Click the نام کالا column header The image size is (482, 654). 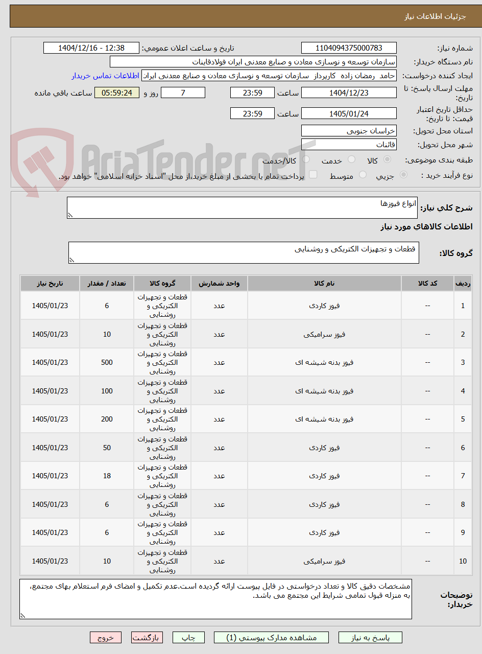coord(324,283)
